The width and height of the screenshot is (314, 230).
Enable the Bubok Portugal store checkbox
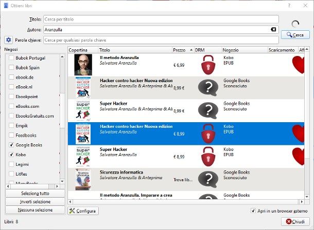coord(11,58)
